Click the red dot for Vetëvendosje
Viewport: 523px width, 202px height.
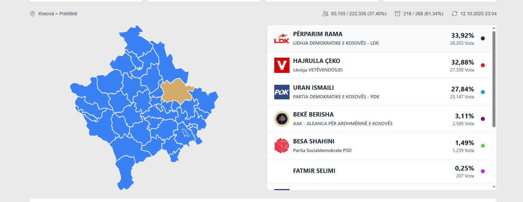point(483,65)
